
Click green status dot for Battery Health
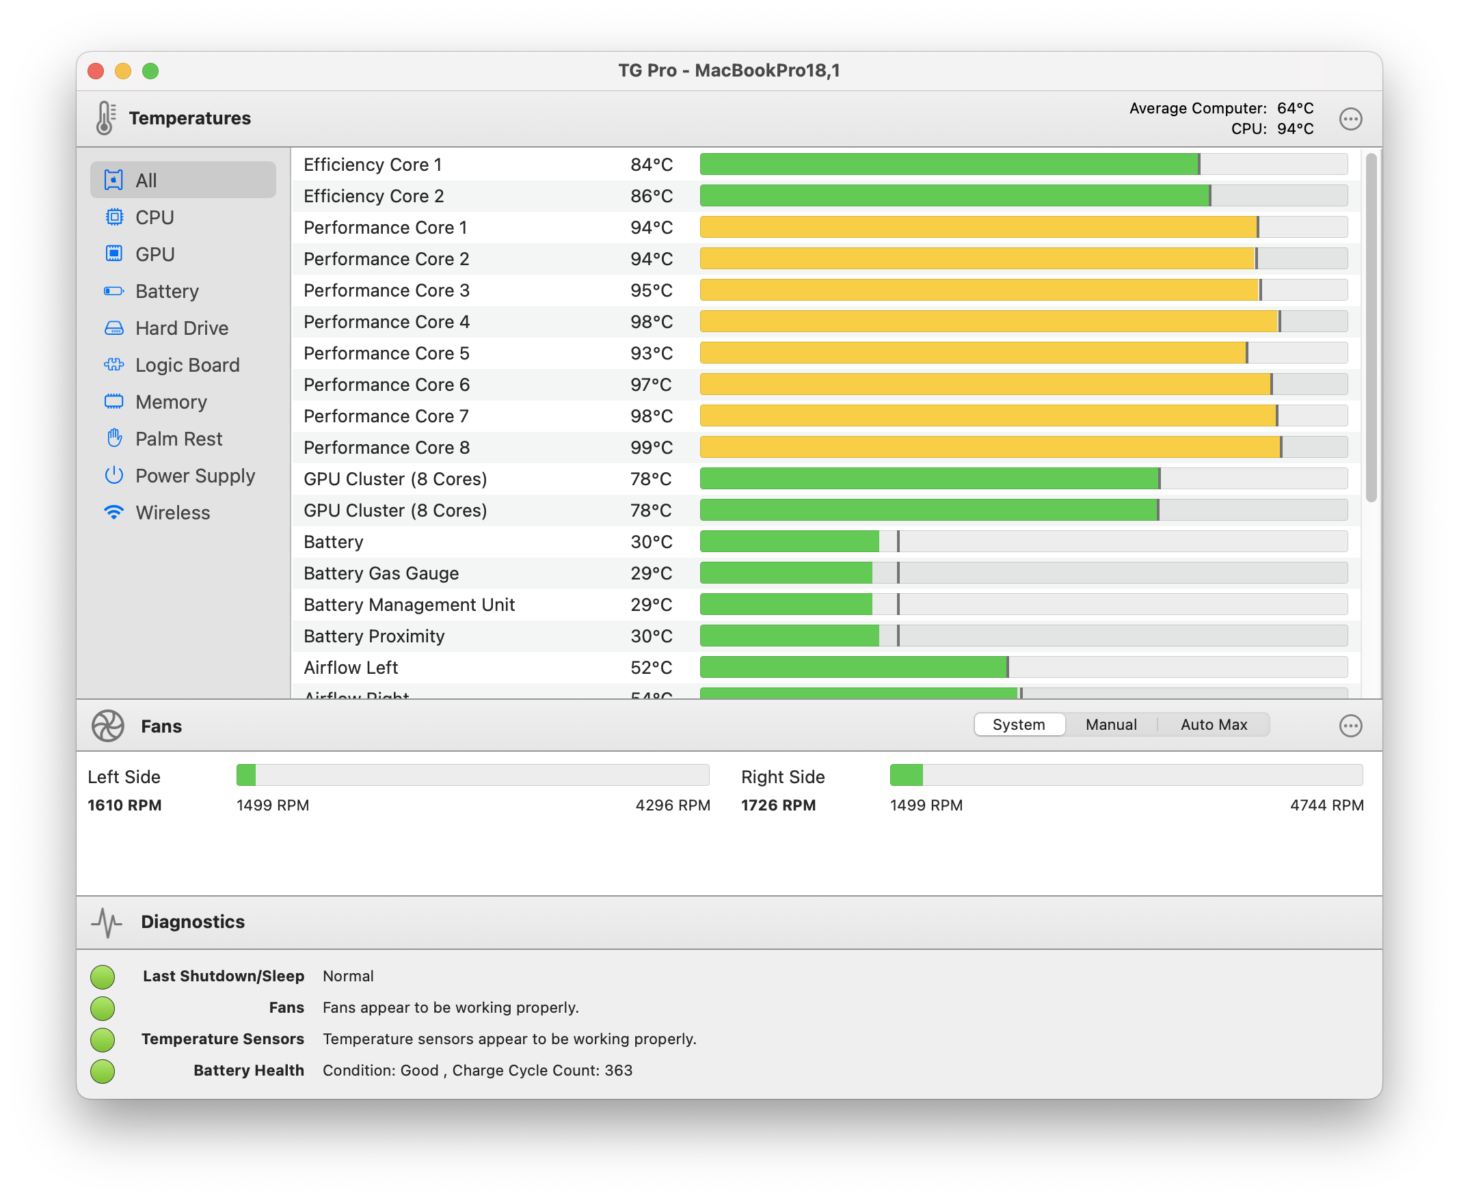[103, 1072]
